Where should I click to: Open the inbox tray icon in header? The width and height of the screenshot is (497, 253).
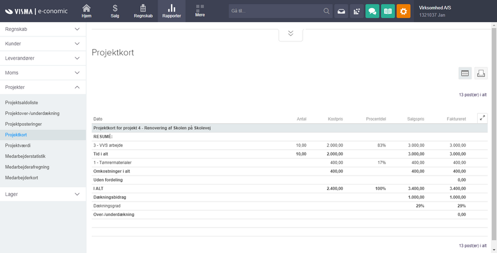click(341, 11)
